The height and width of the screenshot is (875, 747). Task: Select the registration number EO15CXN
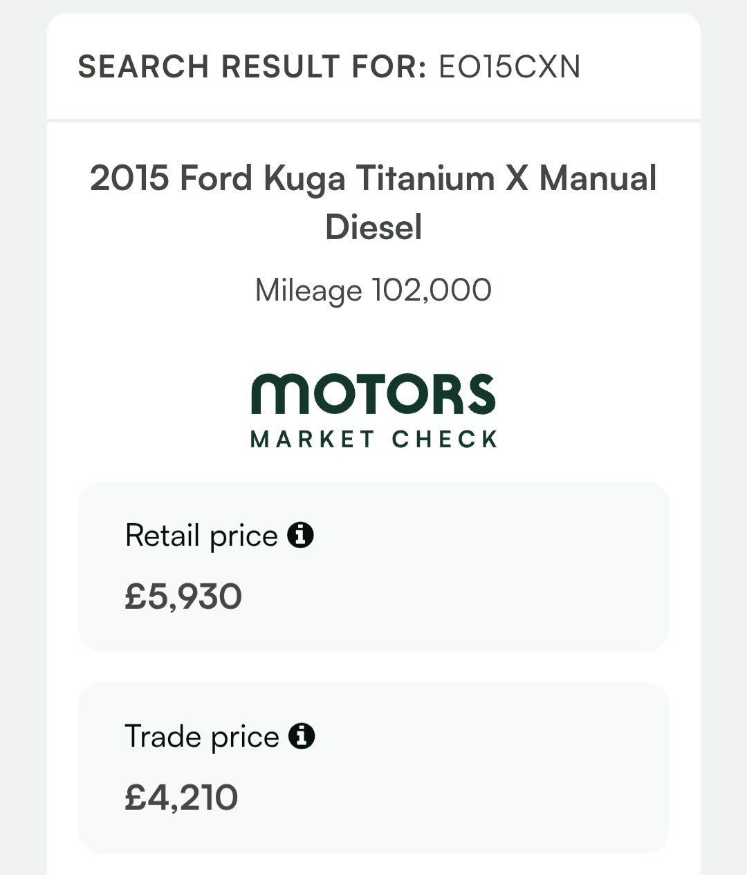pos(510,67)
